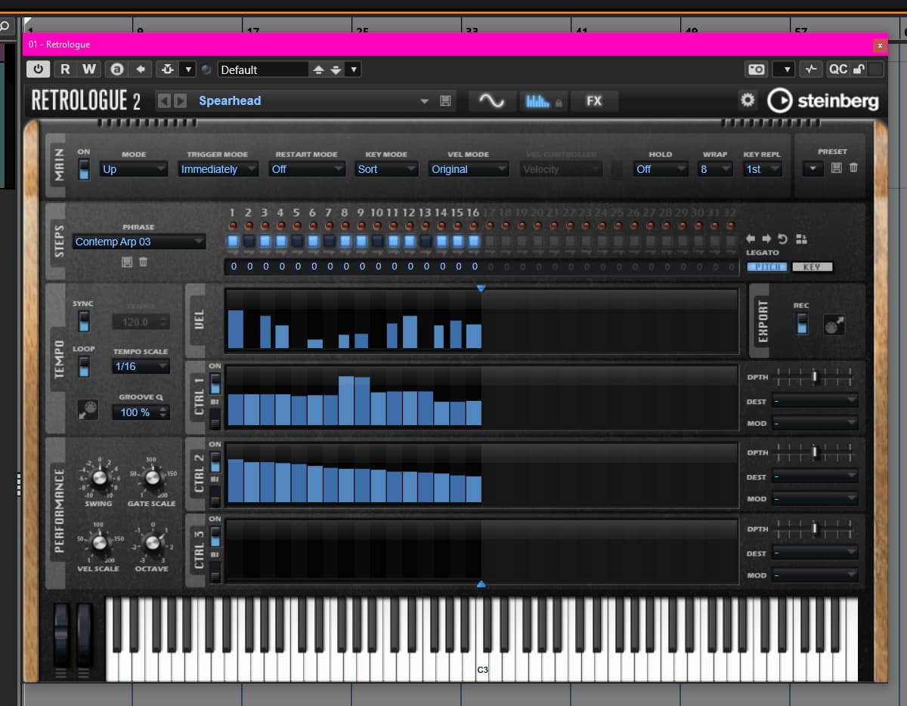The height and width of the screenshot is (706, 907).
Task: Delete the arp phrase trash icon
Action: click(x=143, y=261)
